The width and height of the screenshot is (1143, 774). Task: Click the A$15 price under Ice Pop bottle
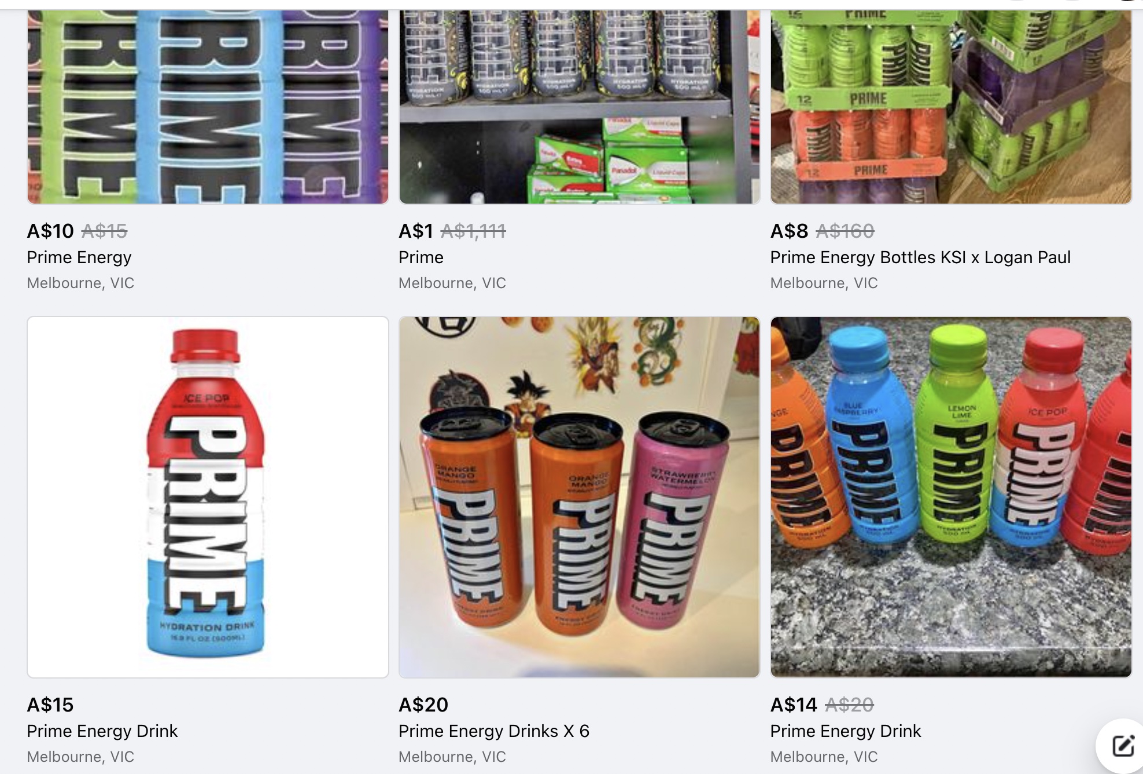50,705
